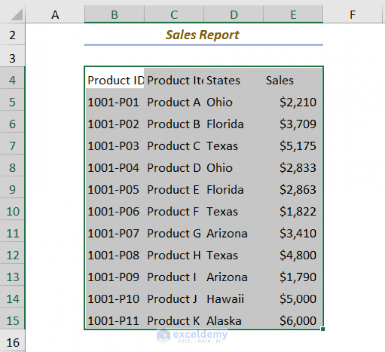Viewport: 385px width, 352px height.
Task: Select column E header
Action: 293,15
